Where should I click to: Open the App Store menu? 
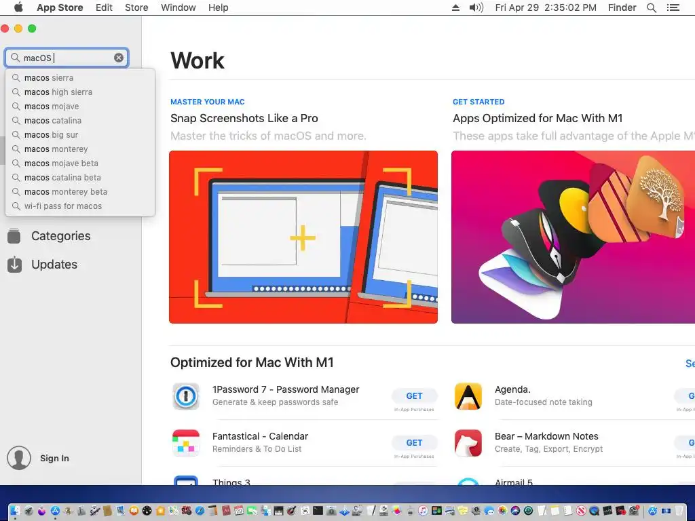(60, 7)
